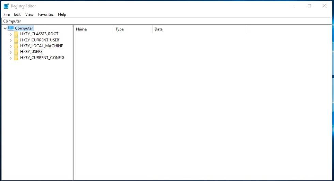Click the HKEY_CURRENT_USER folder icon
This screenshot has width=334, height=181.
tap(16, 40)
